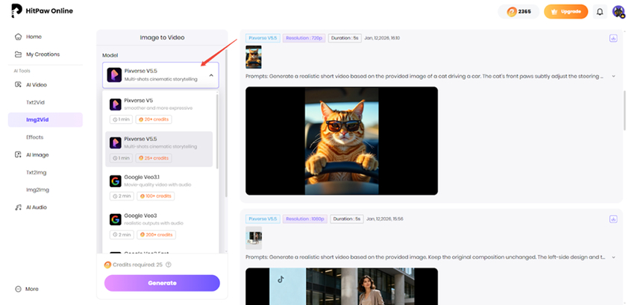Click the Upgrade button

(x=566, y=12)
